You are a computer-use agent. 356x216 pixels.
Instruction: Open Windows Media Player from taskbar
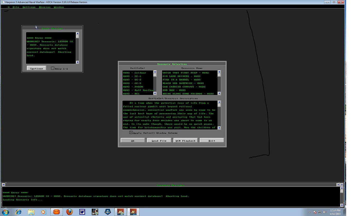[x=44, y=212]
